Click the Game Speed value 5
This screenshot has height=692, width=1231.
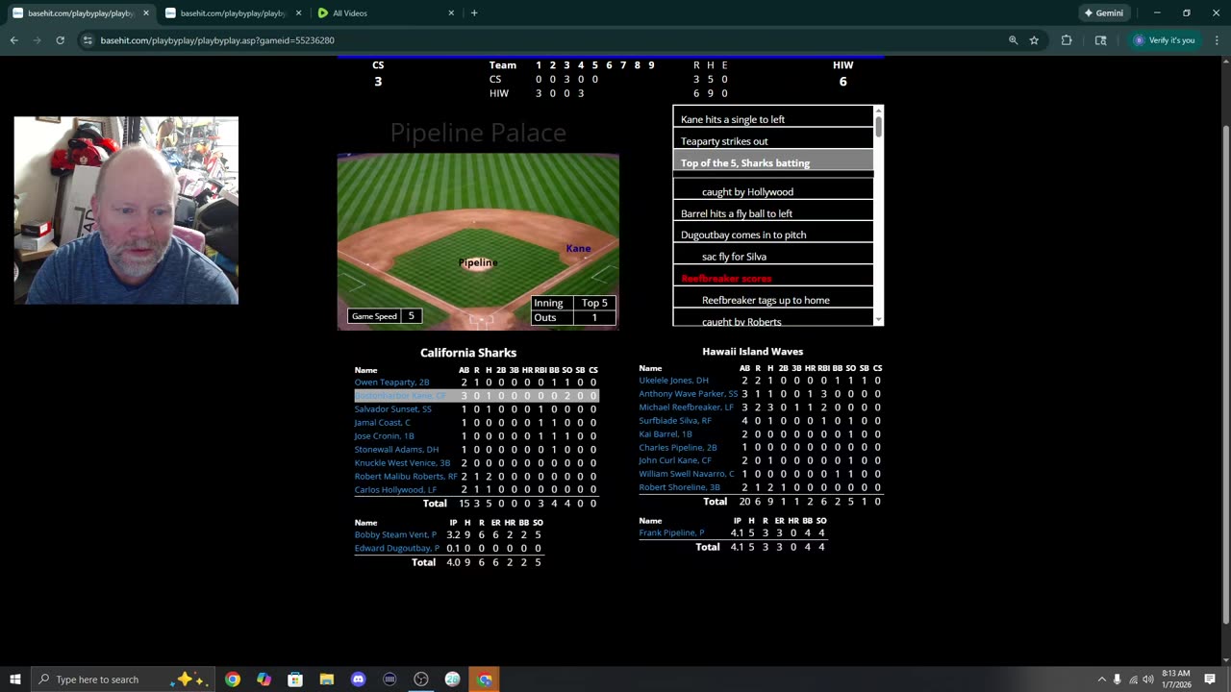(411, 316)
